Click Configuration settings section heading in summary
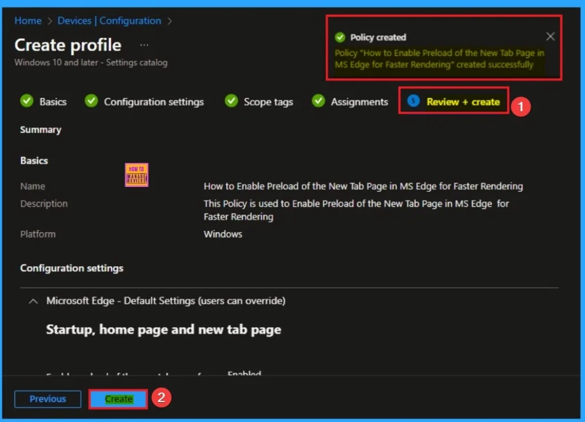This screenshot has width=585, height=422. click(71, 268)
